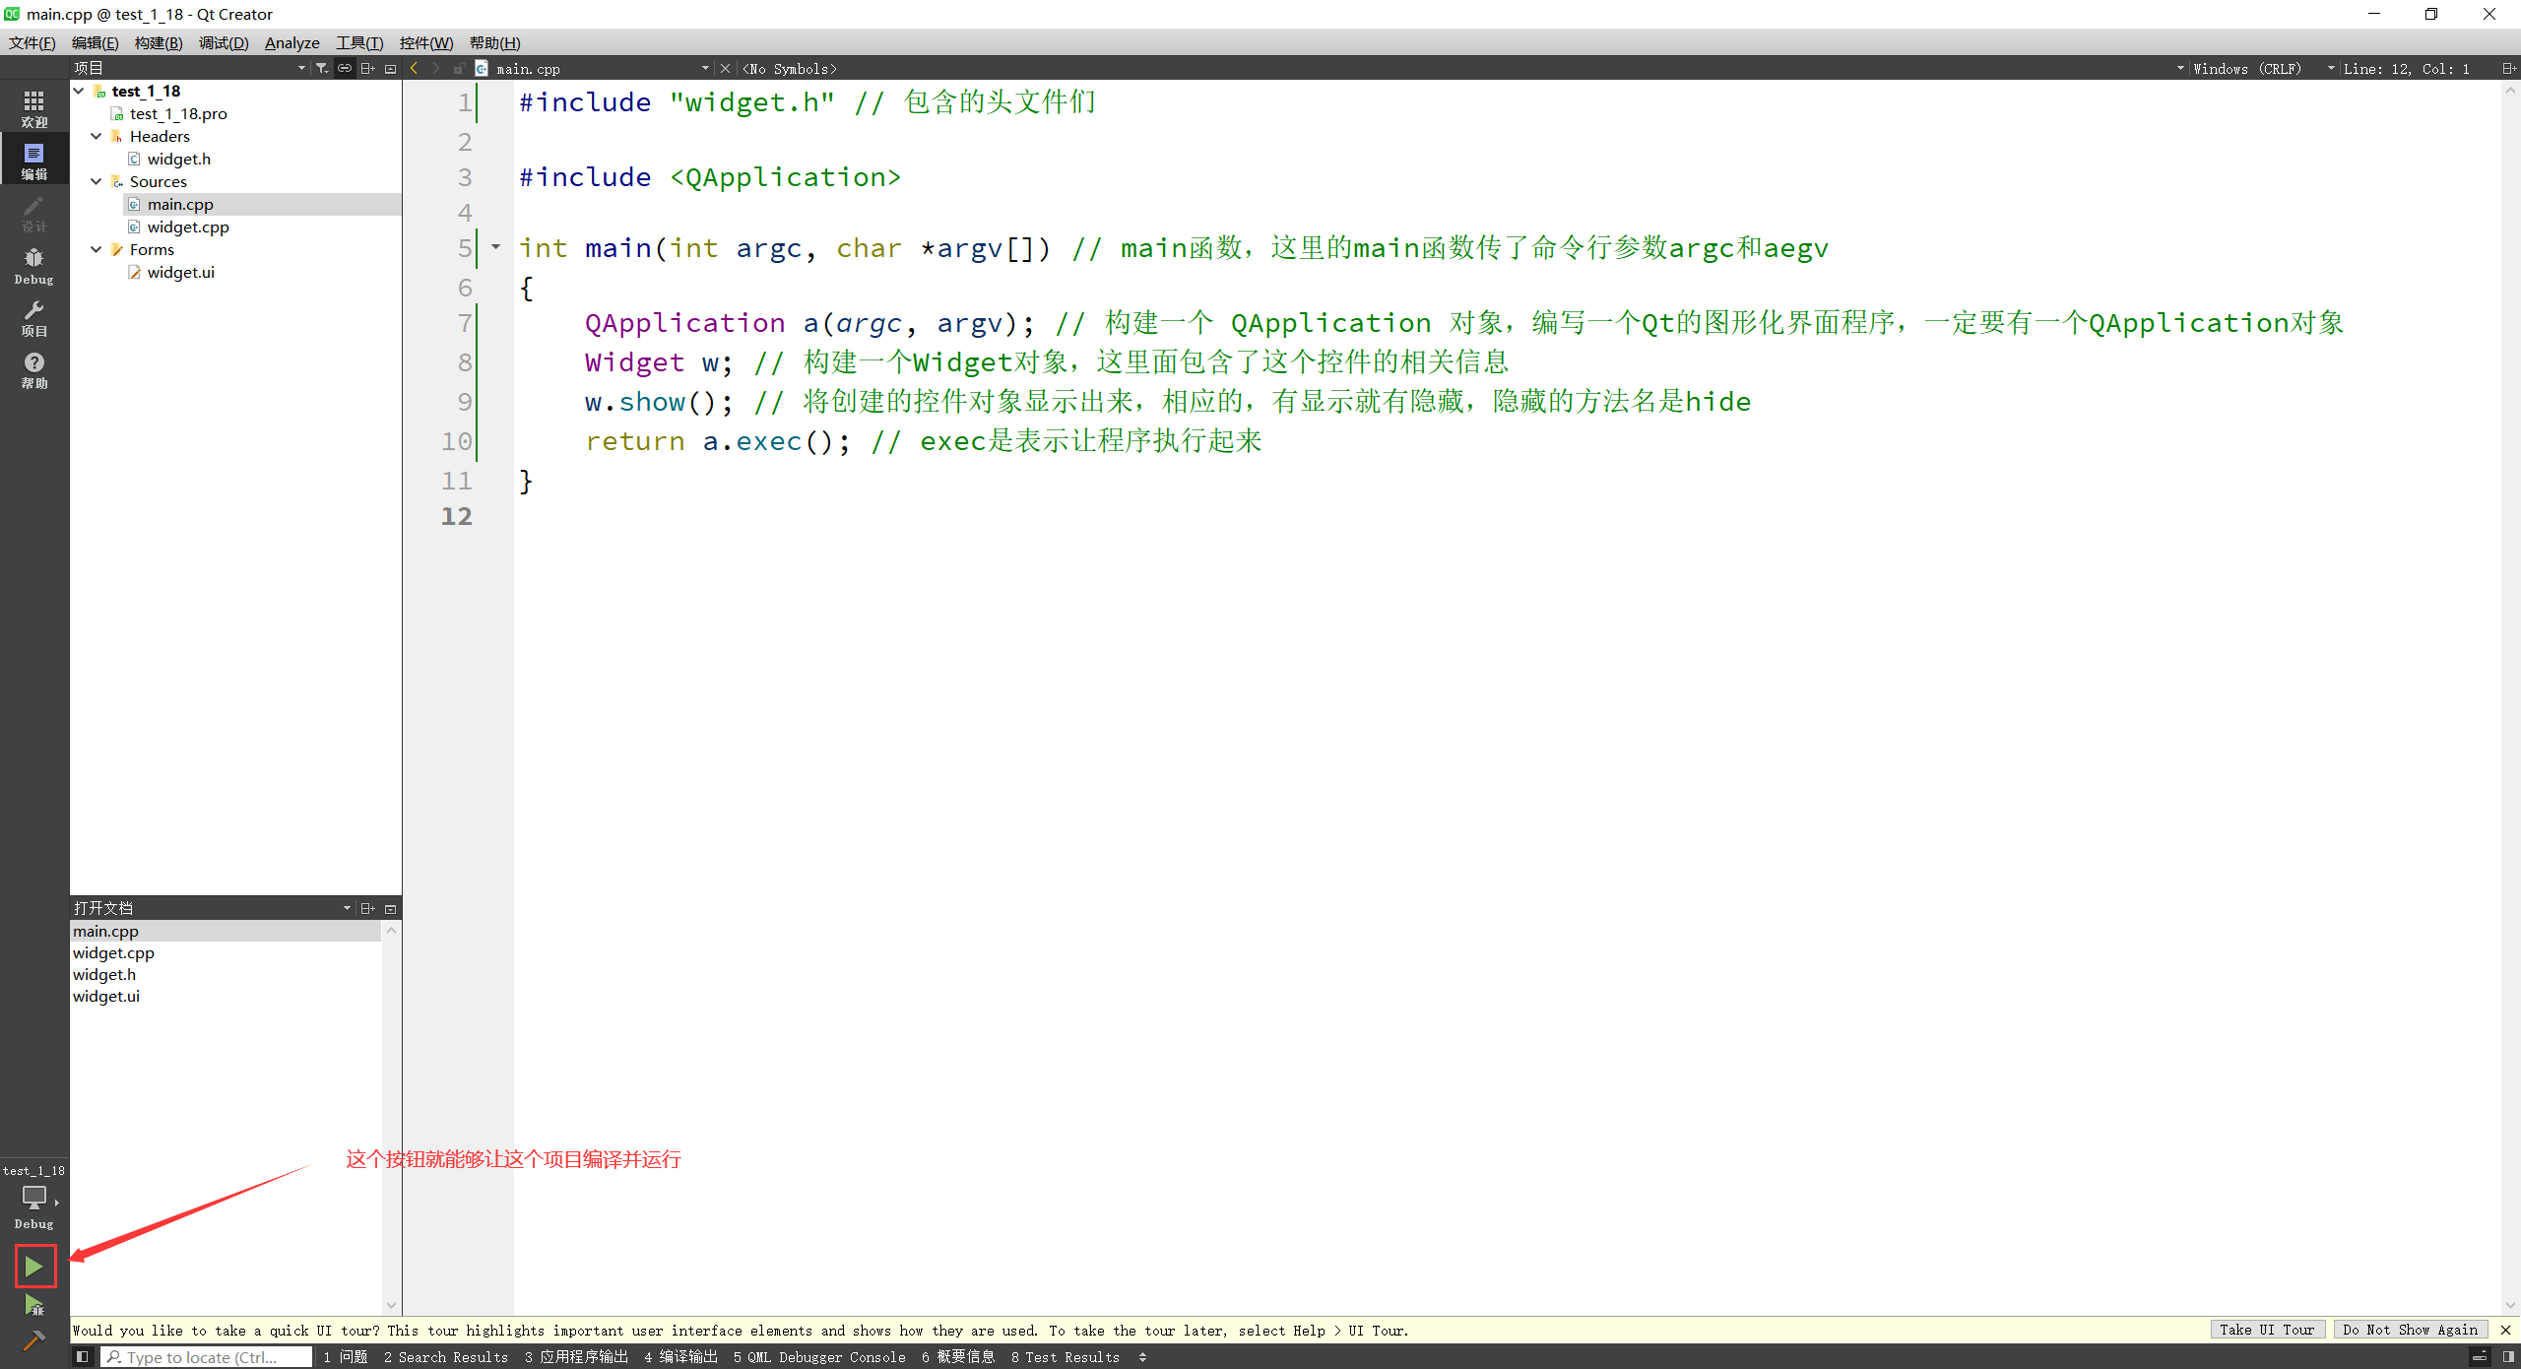Viewport: 2521px width, 1369px height.
Task: Open the 1 问题 issues pane
Action: point(346,1357)
